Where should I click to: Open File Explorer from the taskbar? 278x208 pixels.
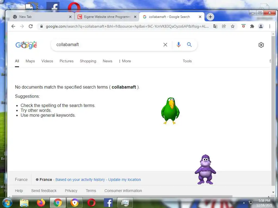coord(24,203)
